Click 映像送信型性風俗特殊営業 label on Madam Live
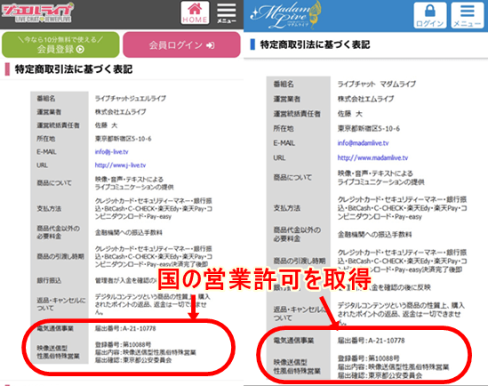This screenshot has height=386, width=488. (x=297, y=366)
